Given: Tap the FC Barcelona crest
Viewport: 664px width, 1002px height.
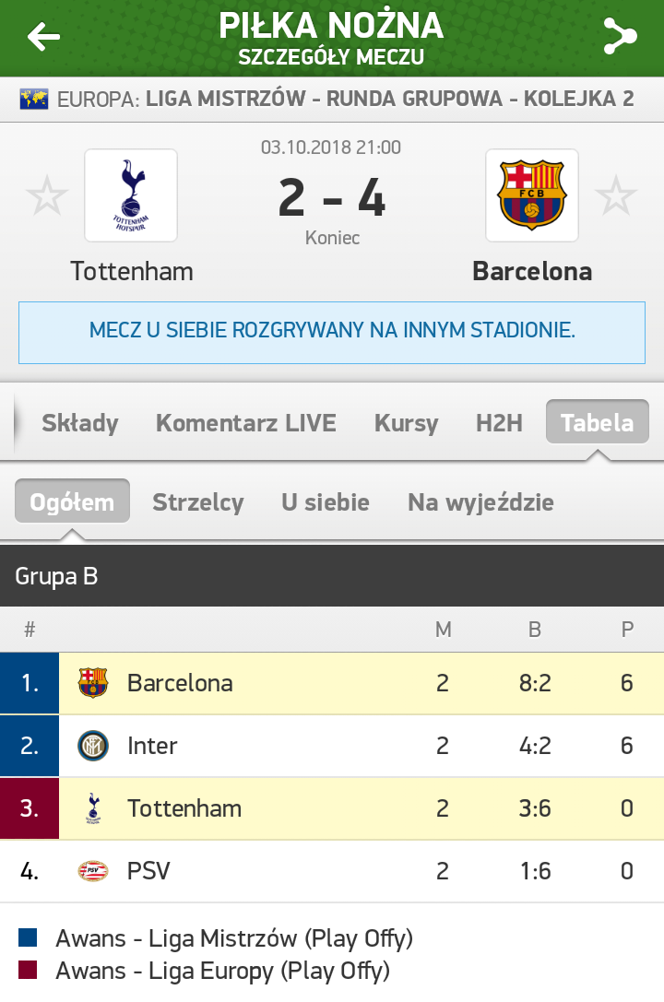Looking at the screenshot, I should (x=532, y=195).
